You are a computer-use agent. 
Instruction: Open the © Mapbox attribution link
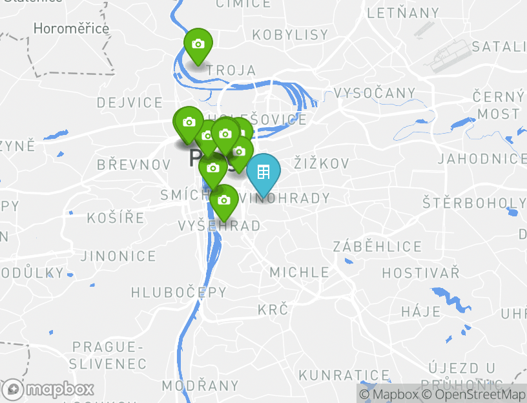(389, 394)
